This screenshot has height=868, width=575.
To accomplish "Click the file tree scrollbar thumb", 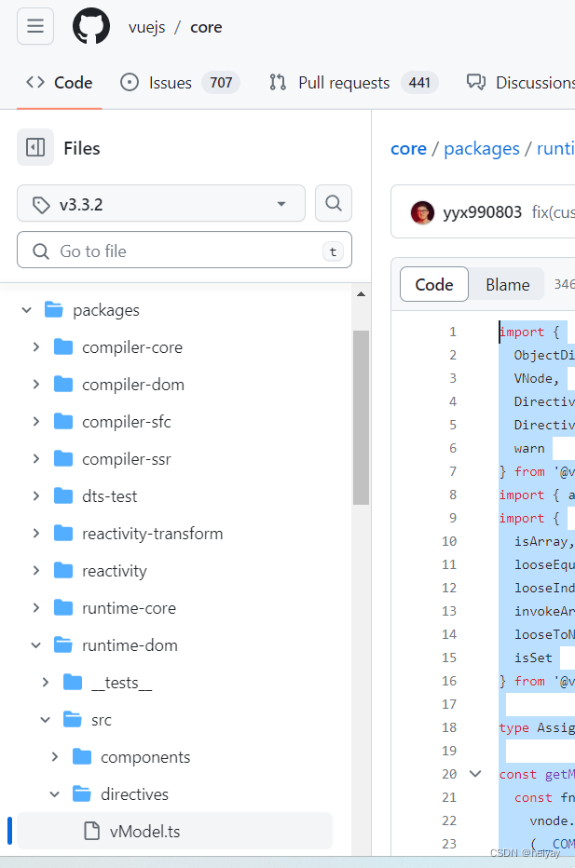I will (x=362, y=417).
